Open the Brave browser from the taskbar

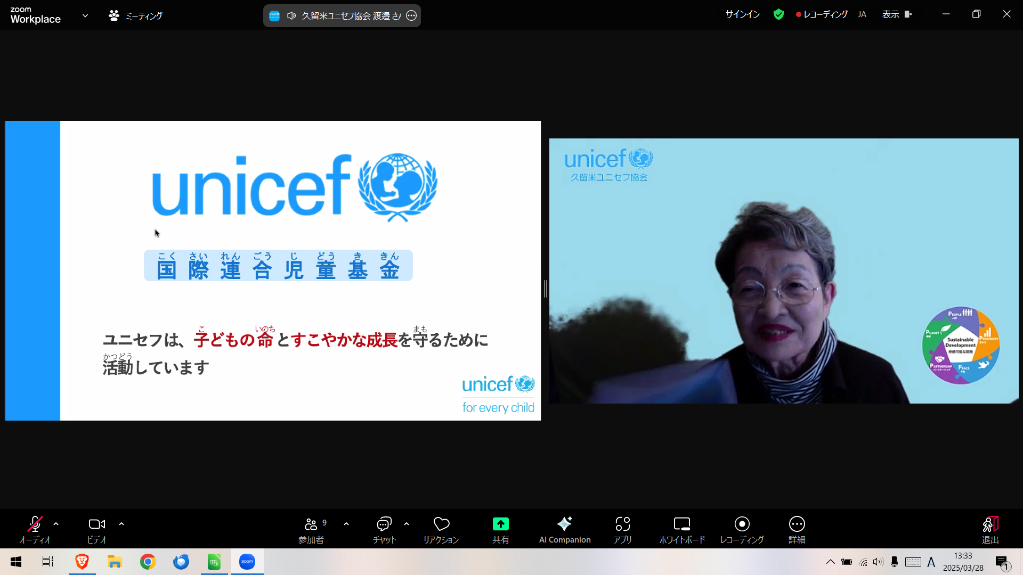tap(82, 562)
